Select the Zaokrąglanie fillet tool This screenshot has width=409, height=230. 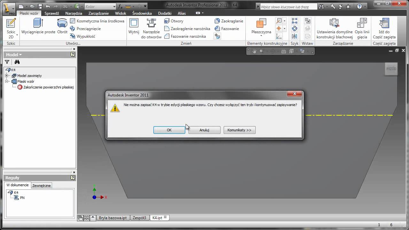click(x=229, y=21)
